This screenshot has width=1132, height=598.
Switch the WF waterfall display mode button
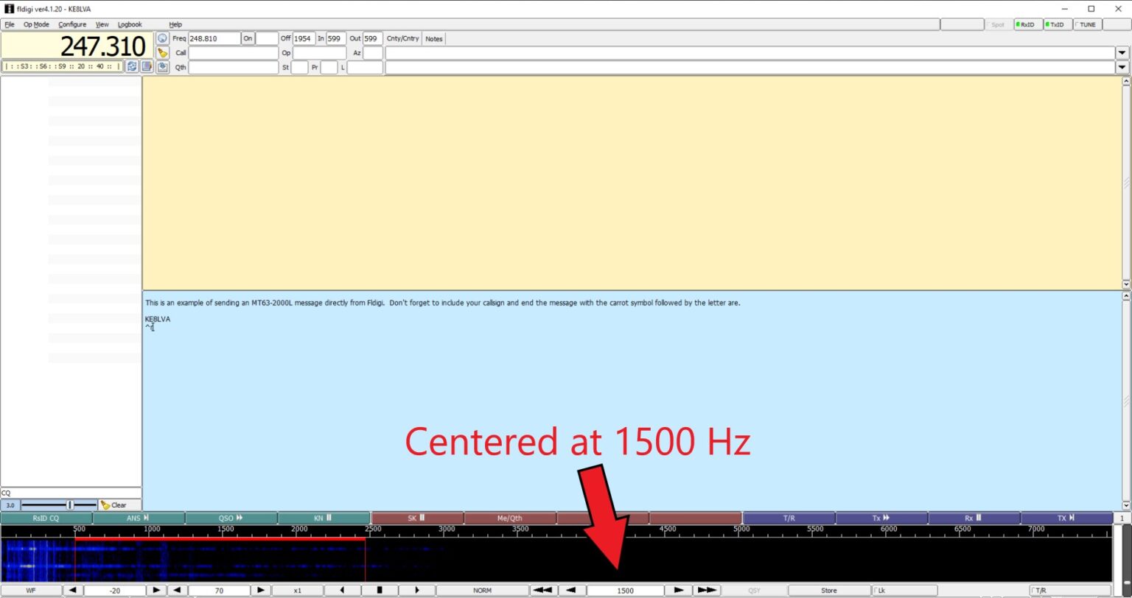(x=31, y=591)
